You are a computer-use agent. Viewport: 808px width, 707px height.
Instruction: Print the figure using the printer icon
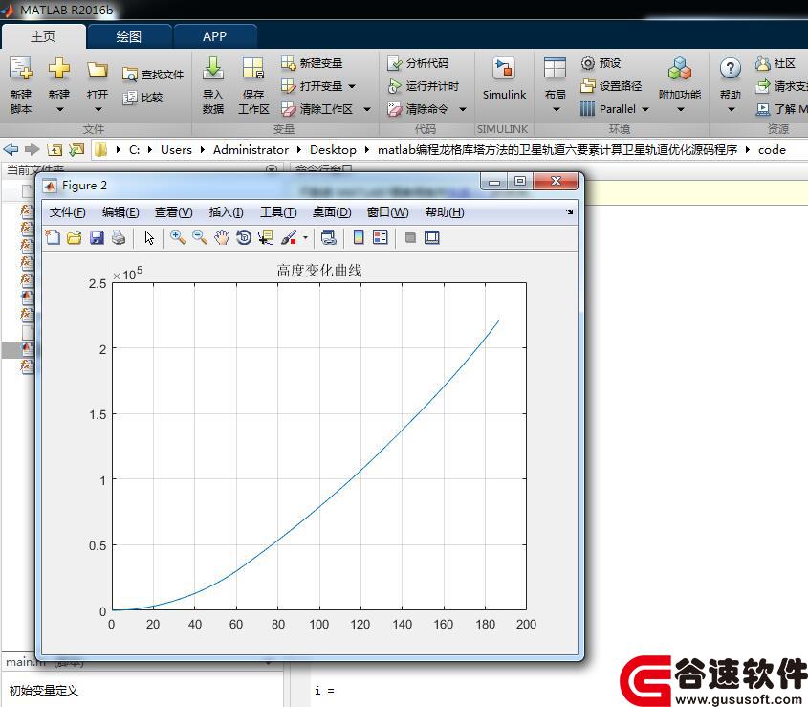coord(119,237)
